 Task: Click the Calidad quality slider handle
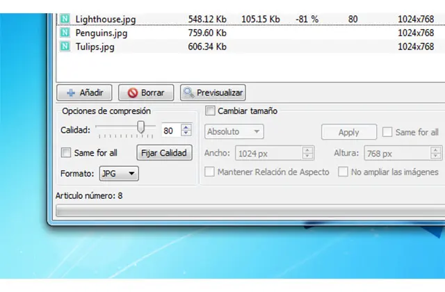tap(141, 127)
